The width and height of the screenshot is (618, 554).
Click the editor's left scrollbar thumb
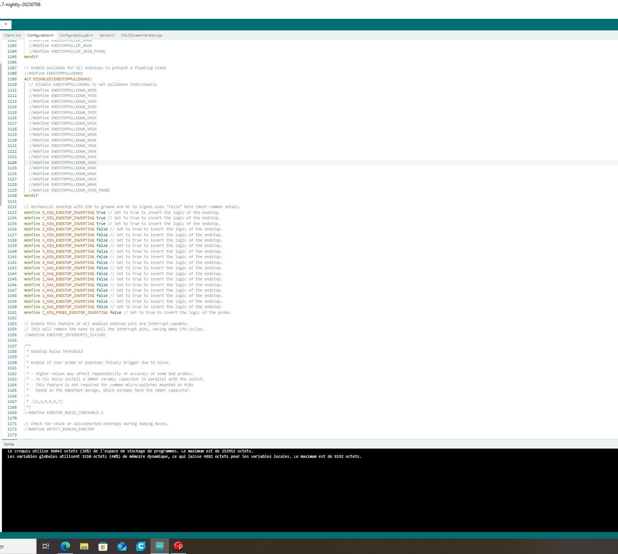1,135
